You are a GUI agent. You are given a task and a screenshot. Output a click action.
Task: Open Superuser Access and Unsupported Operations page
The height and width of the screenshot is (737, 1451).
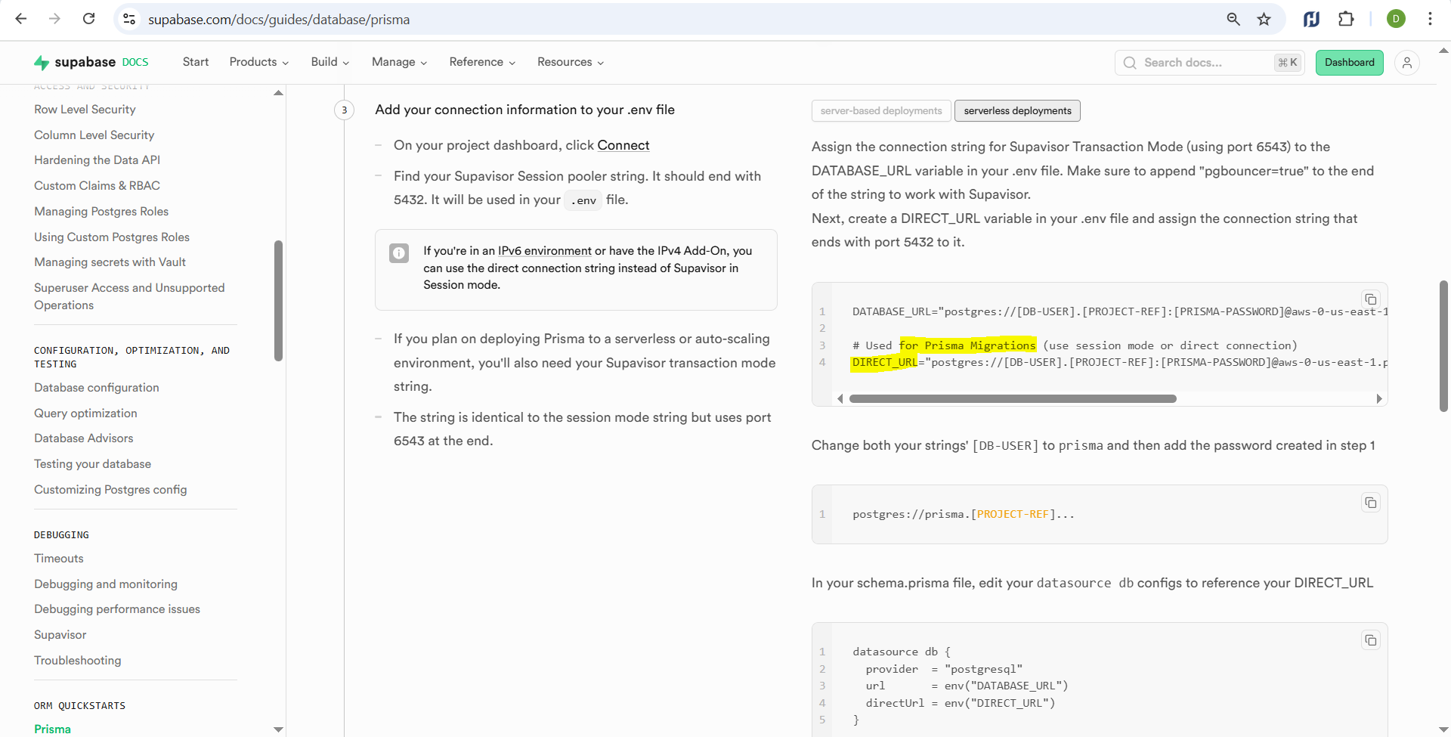pos(129,296)
